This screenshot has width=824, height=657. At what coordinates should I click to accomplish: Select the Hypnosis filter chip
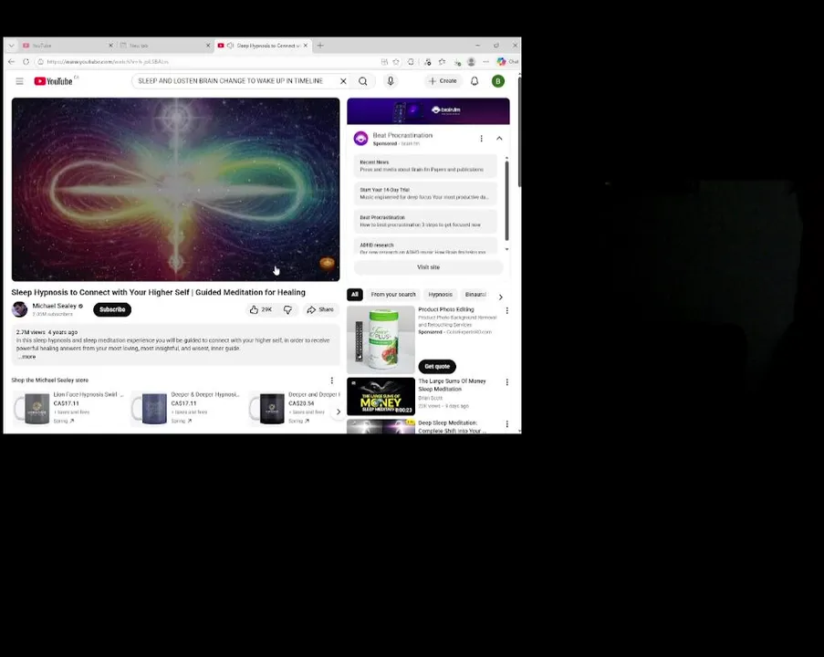pyautogui.click(x=441, y=295)
